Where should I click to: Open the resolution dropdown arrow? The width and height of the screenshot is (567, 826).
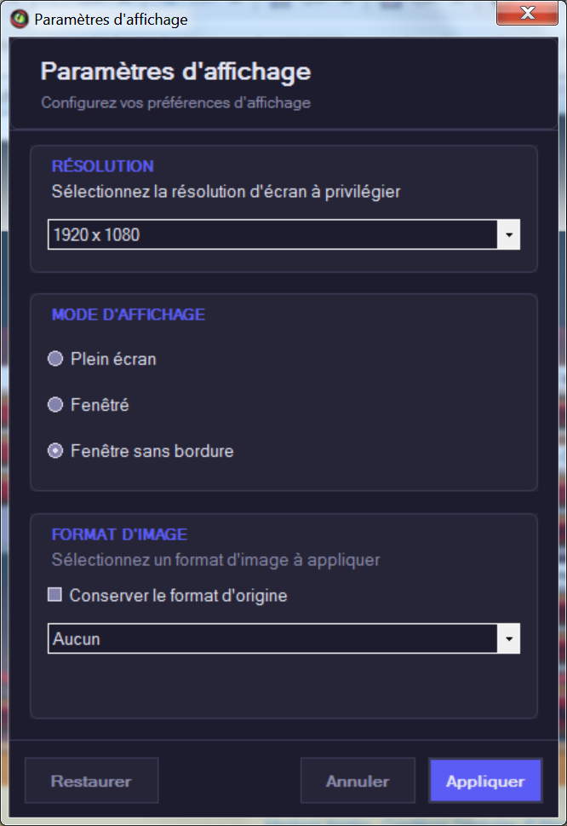508,234
